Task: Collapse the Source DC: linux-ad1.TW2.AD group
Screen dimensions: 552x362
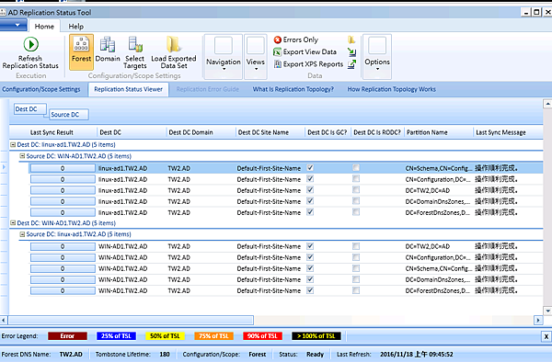Action: (x=22, y=234)
